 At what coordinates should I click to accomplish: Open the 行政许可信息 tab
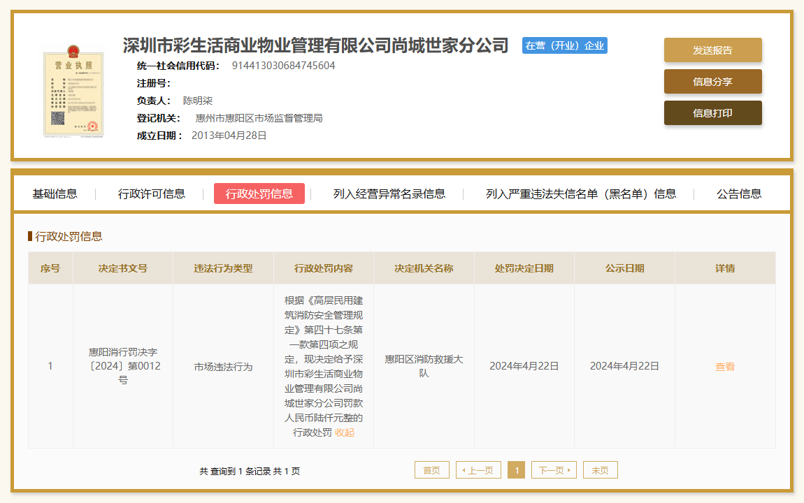tap(151, 194)
